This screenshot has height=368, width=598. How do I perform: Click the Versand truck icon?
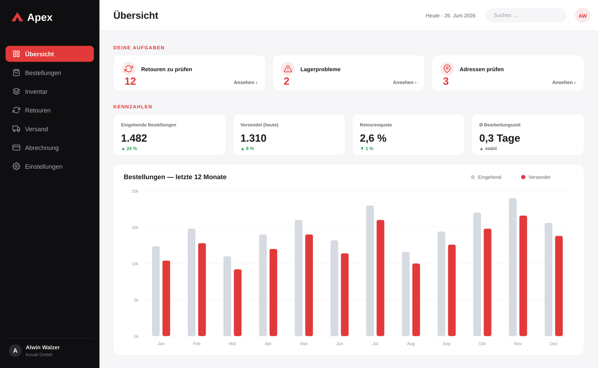pyautogui.click(x=17, y=129)
